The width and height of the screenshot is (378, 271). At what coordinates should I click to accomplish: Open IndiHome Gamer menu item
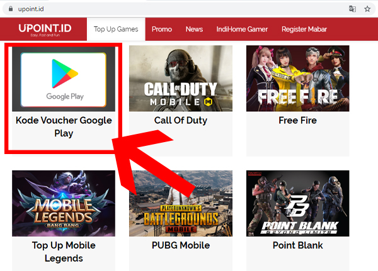click(242, 30)
